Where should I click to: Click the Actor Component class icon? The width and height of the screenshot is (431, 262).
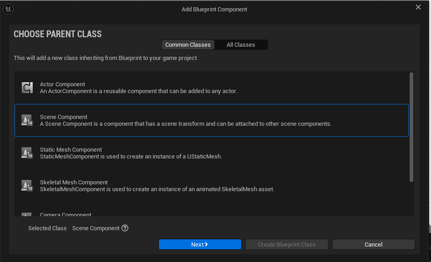pyautogui.click(x=27, y=88)
